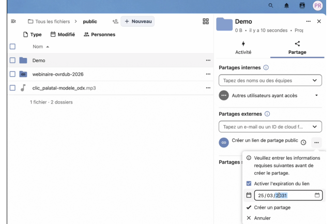Open public link options three-dot button
336x224 pixels.
pyautogui.click(x=316, y=143)
